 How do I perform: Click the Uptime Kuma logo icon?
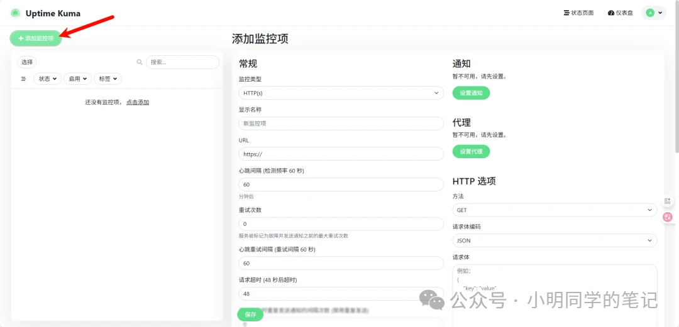point(16,13)
